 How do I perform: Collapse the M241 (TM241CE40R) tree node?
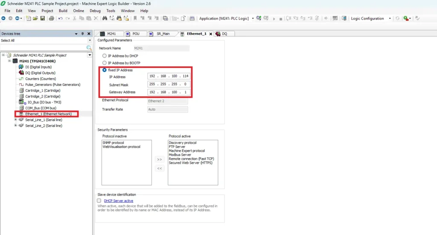[x=9, y=61]
